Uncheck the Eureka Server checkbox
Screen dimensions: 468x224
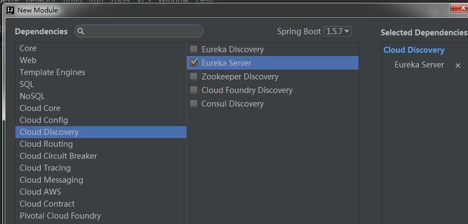click(x=194, y=63)
